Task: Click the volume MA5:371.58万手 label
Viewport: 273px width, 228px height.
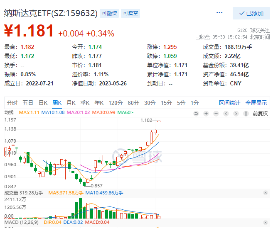Action: (x=66, y=193)
